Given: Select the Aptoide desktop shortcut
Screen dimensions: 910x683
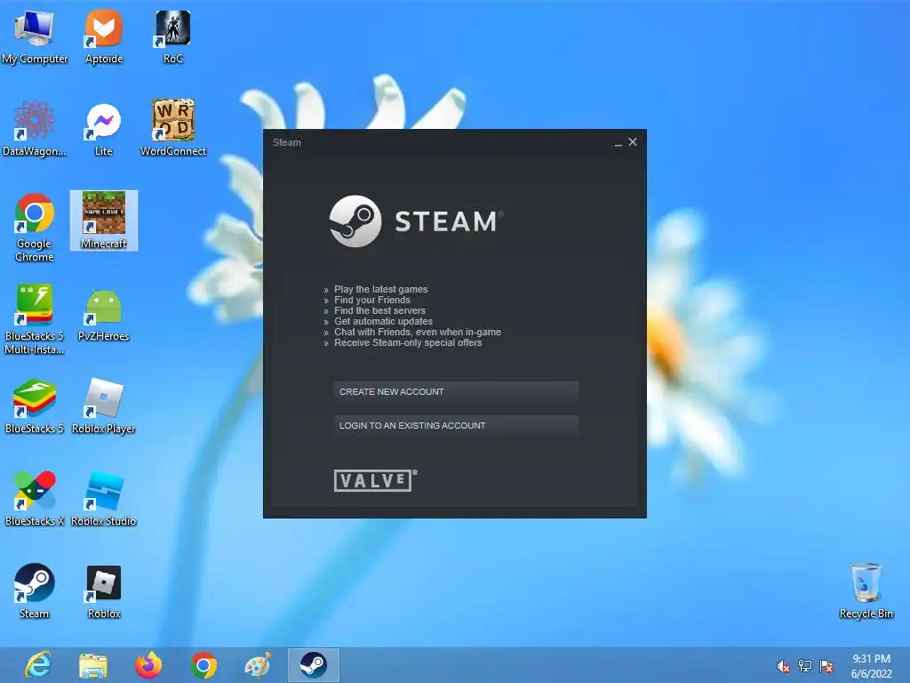Looking at the screenshot, I should [x=104, y=36].
